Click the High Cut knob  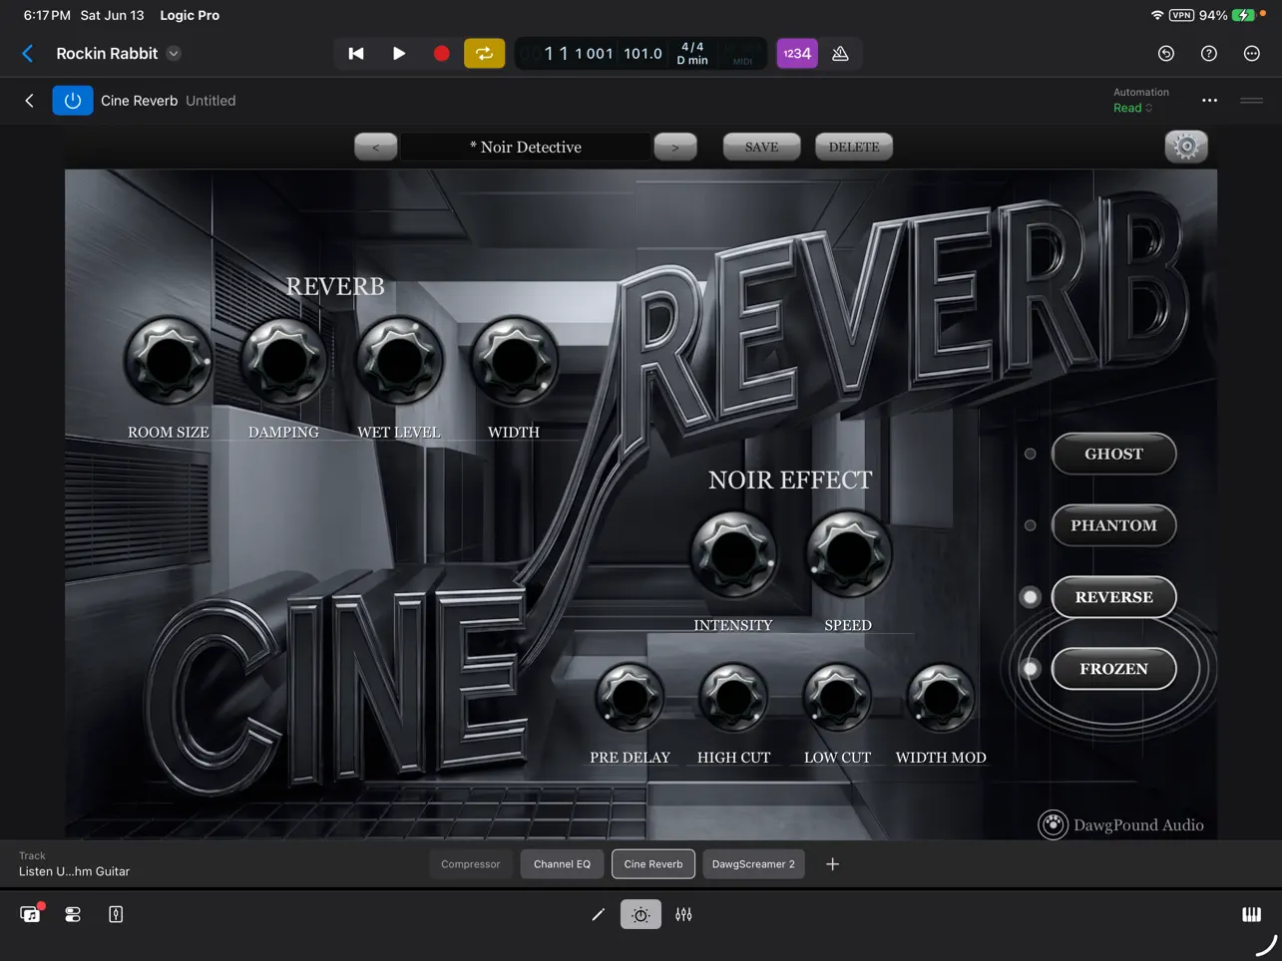tap(733, 697)
